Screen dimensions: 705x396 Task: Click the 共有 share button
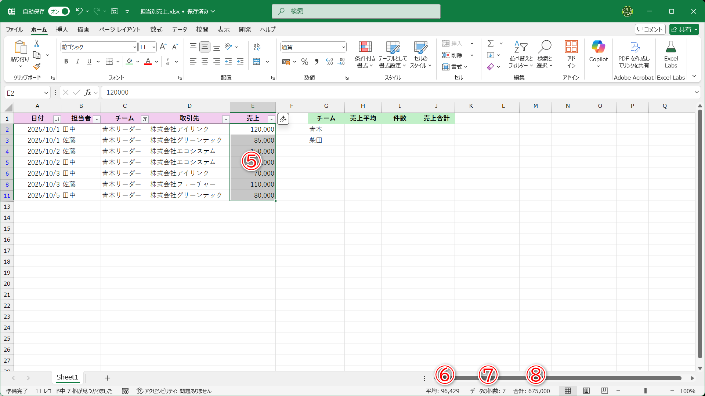(x=681, y=29)
